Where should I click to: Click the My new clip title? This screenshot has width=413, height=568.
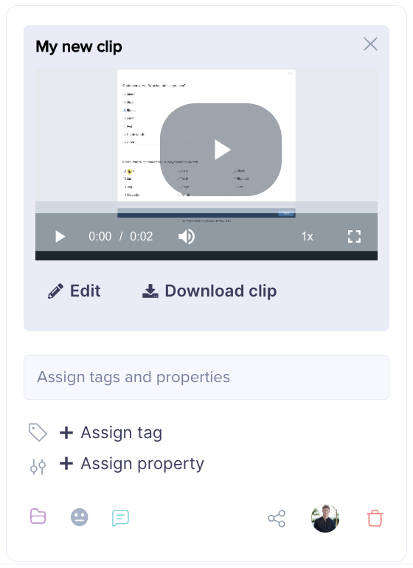(x=79, y=46)
